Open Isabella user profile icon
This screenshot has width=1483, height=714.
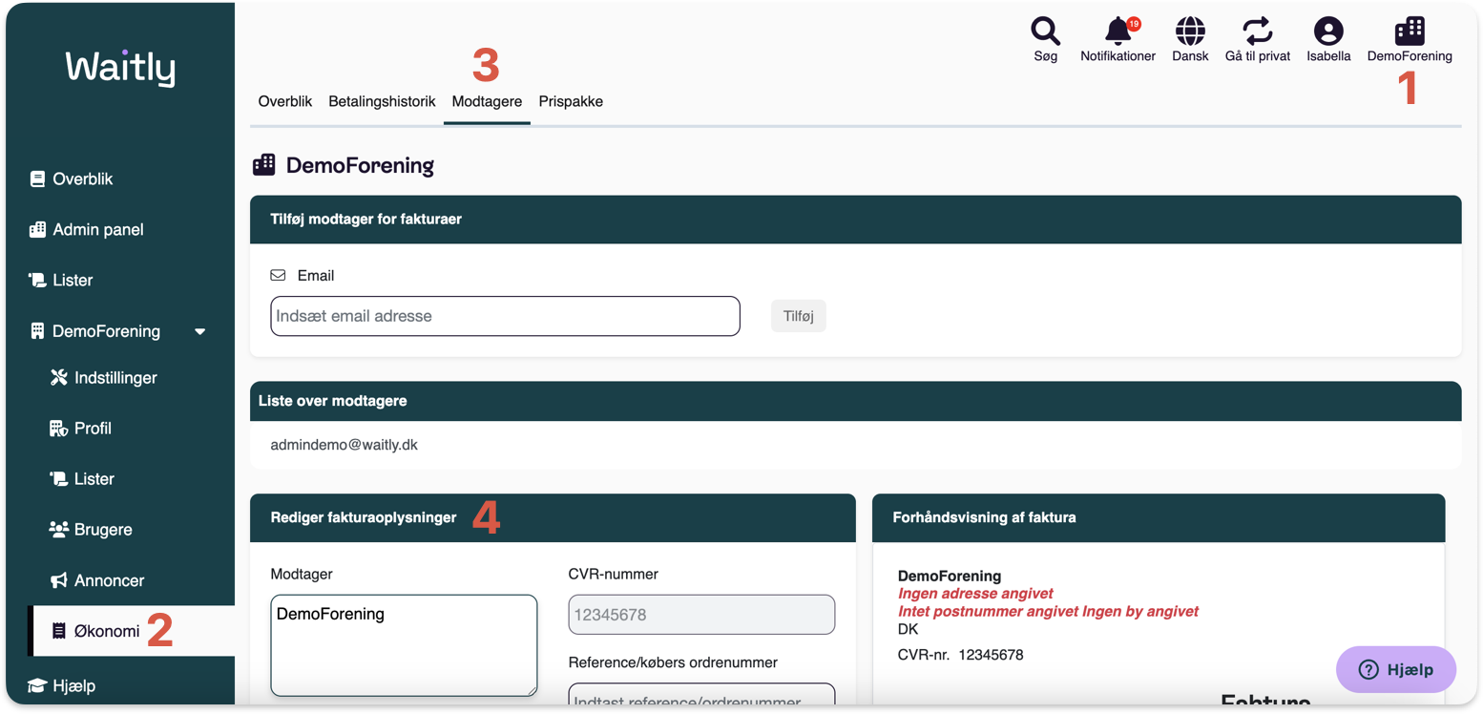coord(1327,31)
